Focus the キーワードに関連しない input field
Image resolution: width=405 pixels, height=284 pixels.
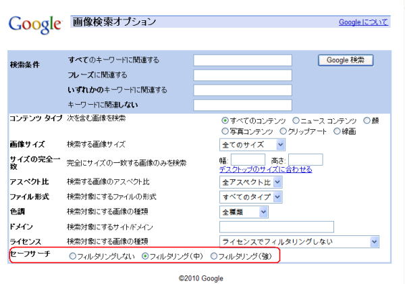[x=242, y=105]
